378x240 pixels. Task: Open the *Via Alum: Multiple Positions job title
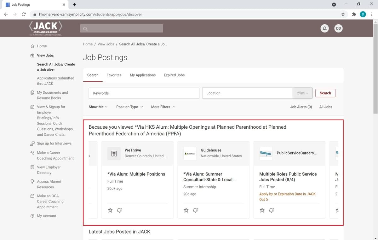tap(136, 174)
